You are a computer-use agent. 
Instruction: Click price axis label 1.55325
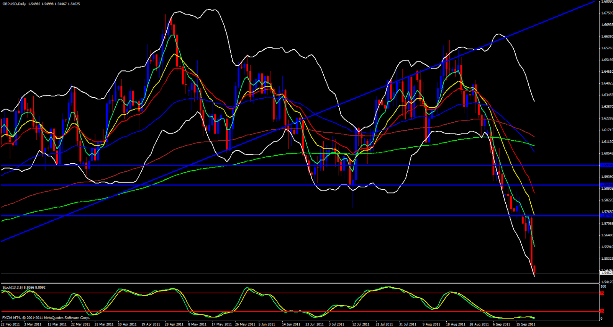(x=607, y=259)
